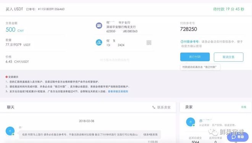Click the 聊天 panel title
The height and width of the screenshot is (143, 252).
pyautogui.click(x=11, y=107)
